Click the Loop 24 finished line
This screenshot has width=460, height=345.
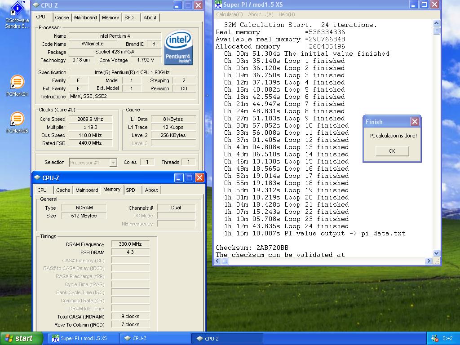point(286,226)
